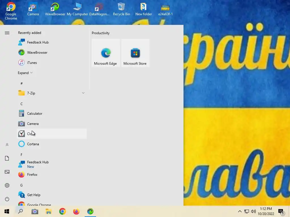Expand the Recently added list
290x217 pixels.
click(25, 73)
